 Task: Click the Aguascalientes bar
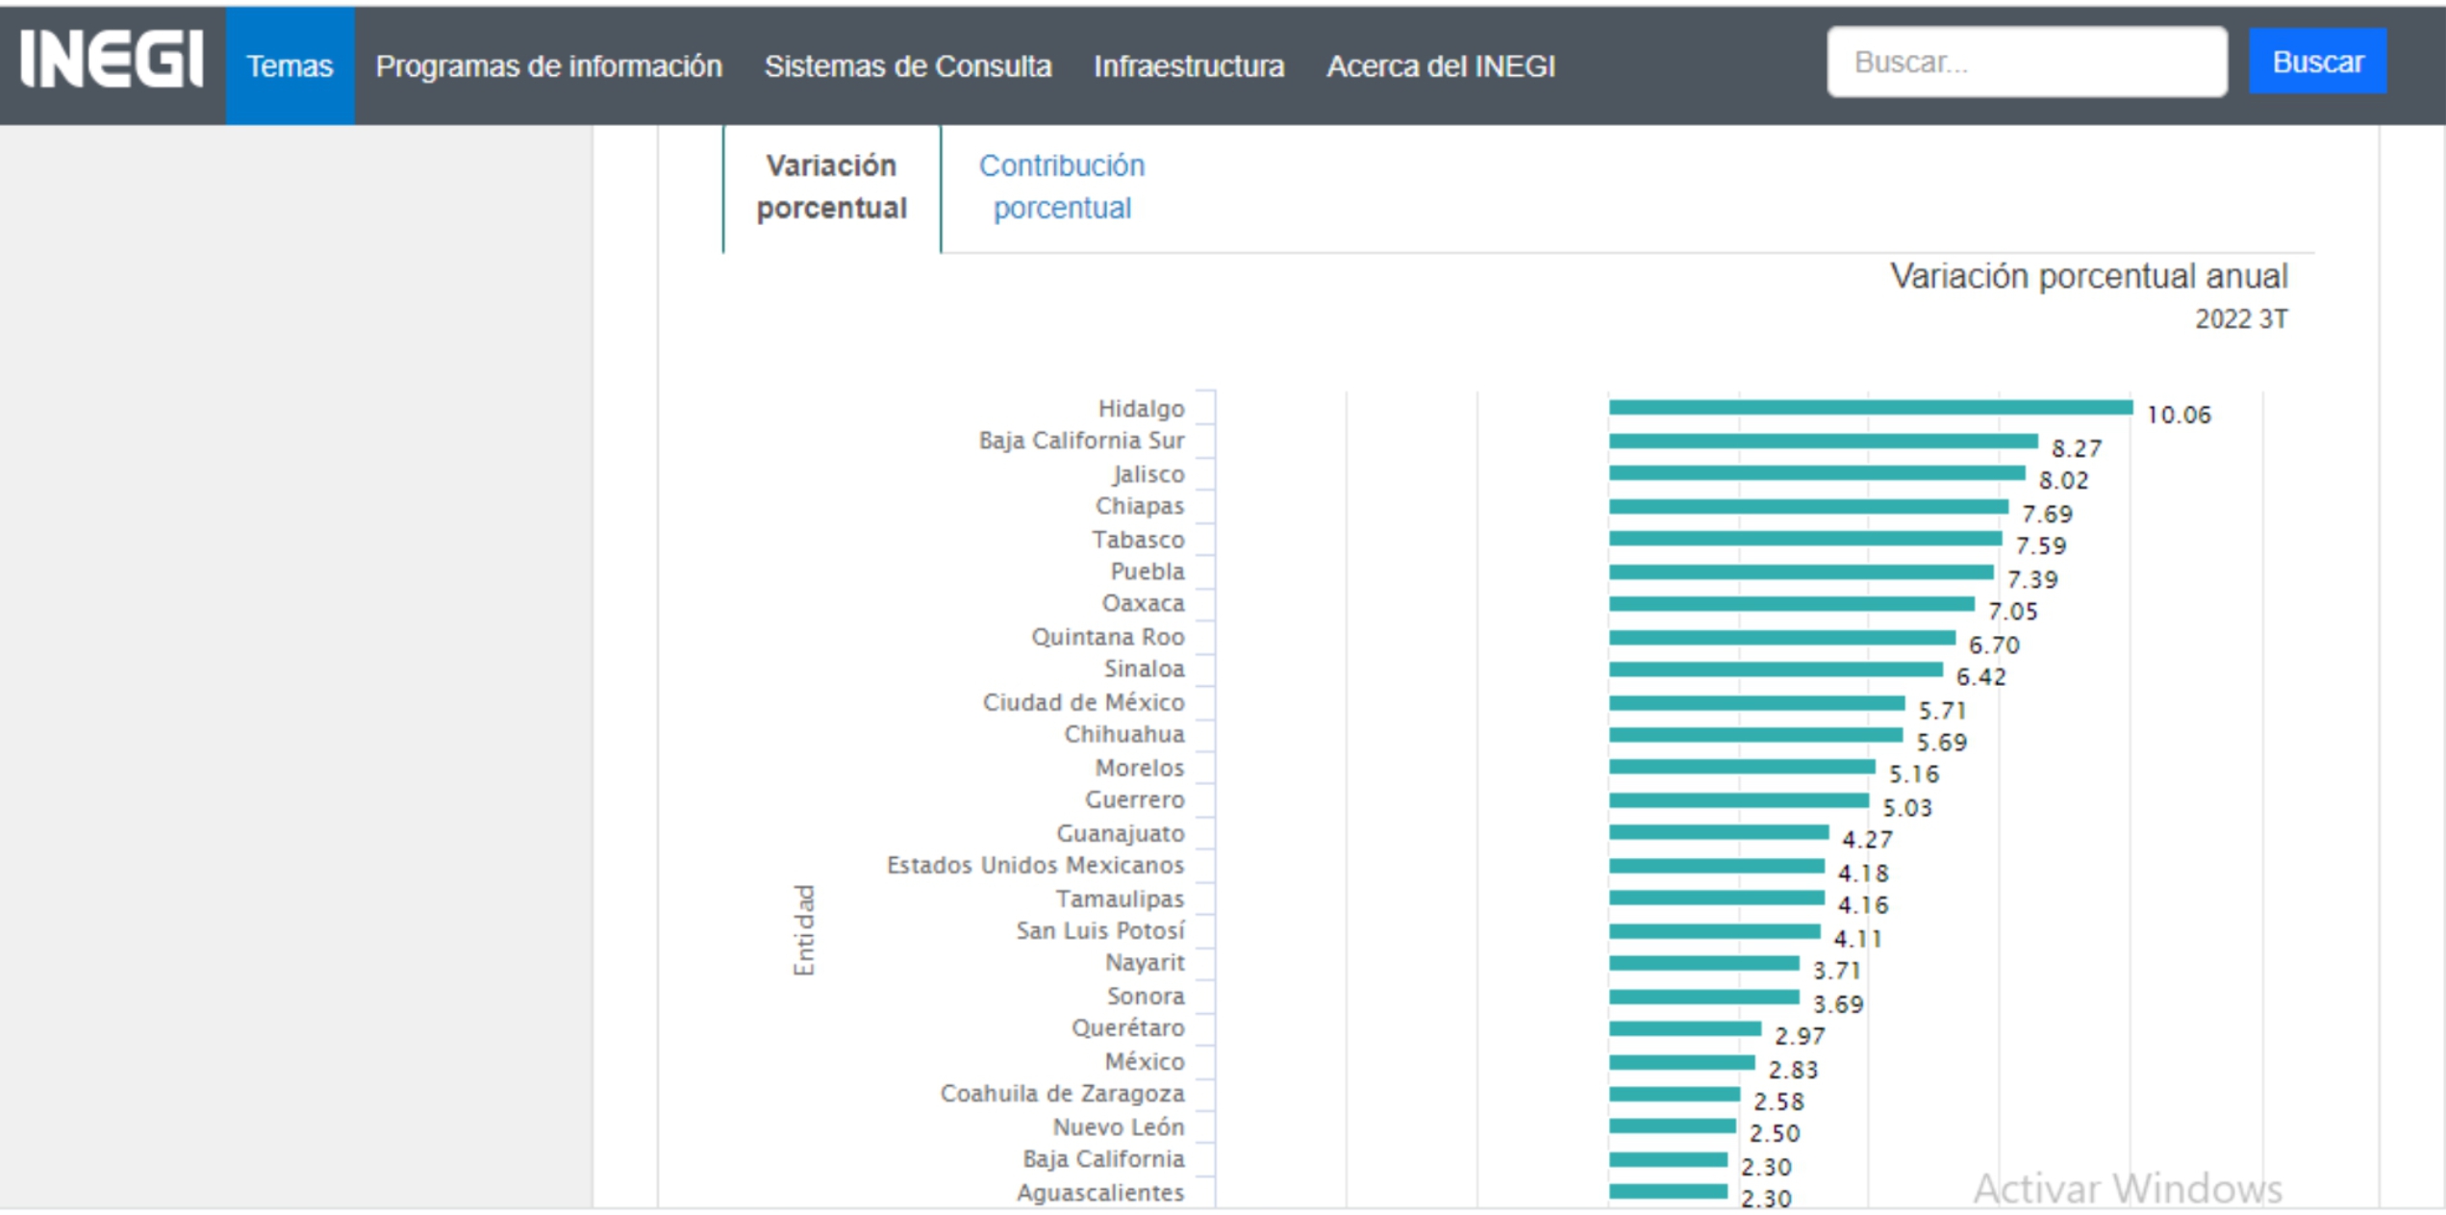point(1667,1191)
